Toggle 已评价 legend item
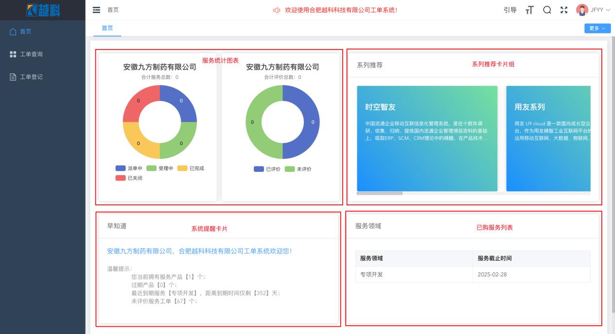The image size is (615, 334). (267, 169)
